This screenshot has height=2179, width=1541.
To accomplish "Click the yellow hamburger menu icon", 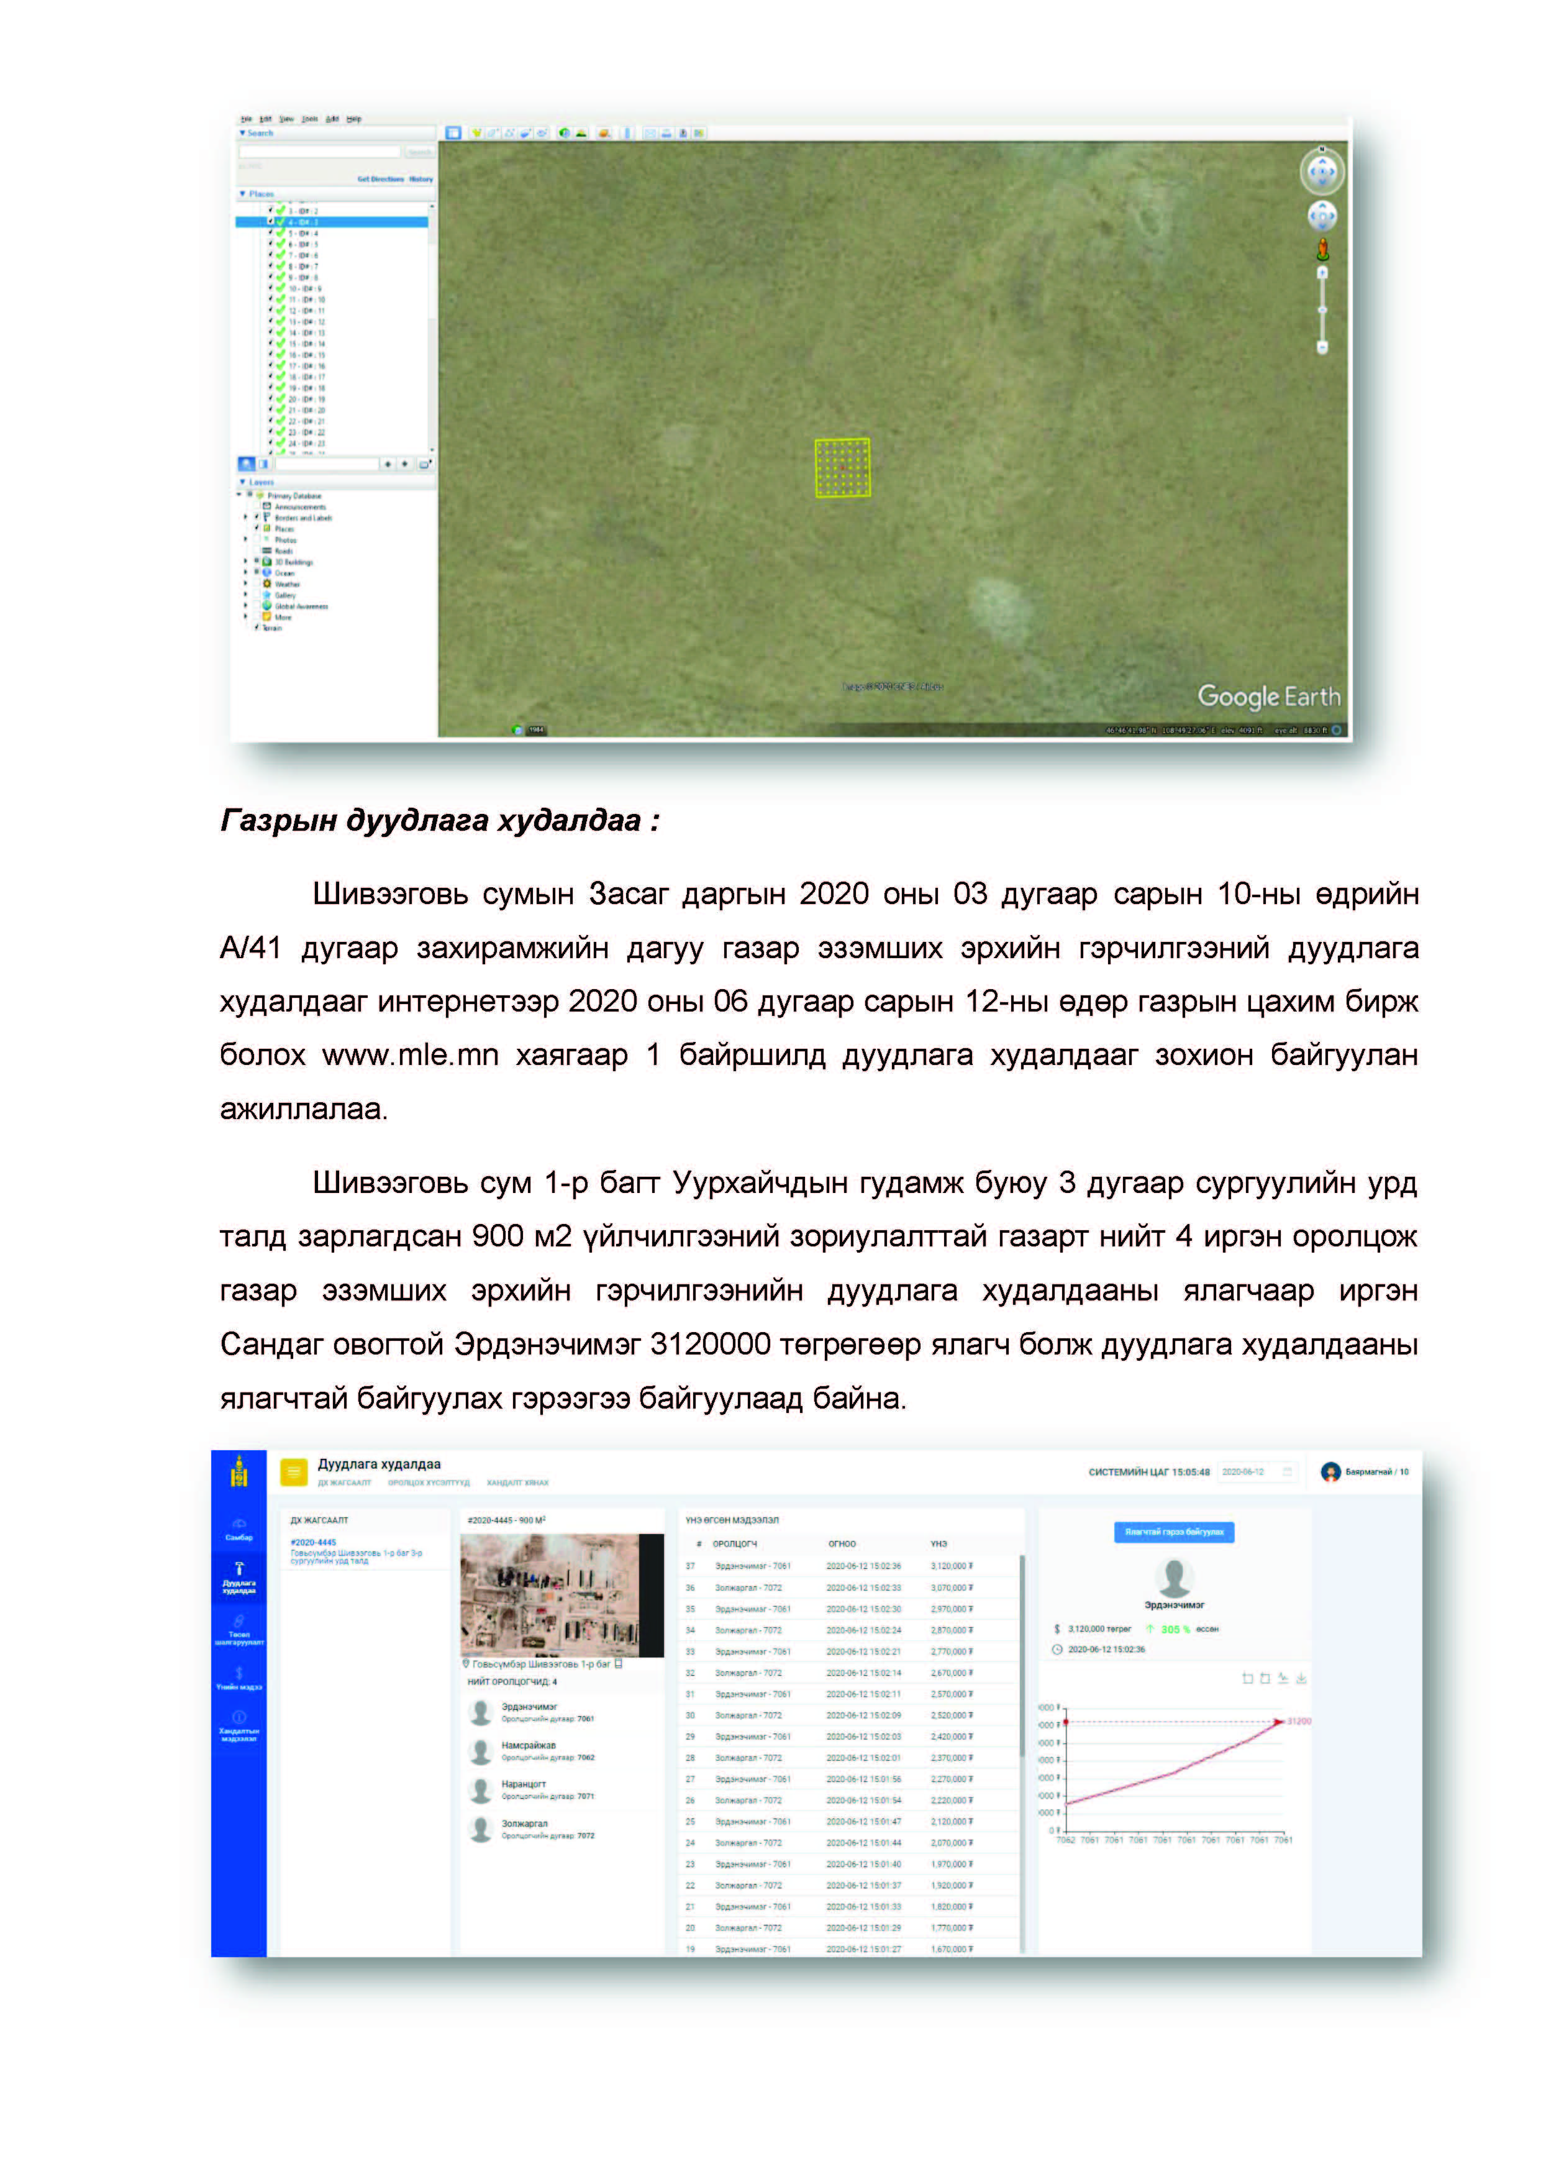I will pyautogui.click(x=294, y=1472).
